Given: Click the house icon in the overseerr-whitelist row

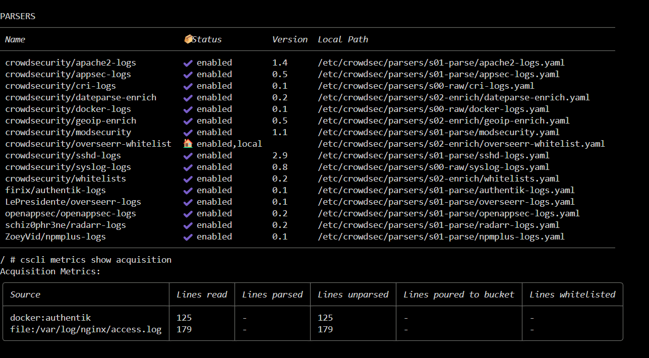Looking at the screenshot, I should pyautogui.click(x=188, y=144).
